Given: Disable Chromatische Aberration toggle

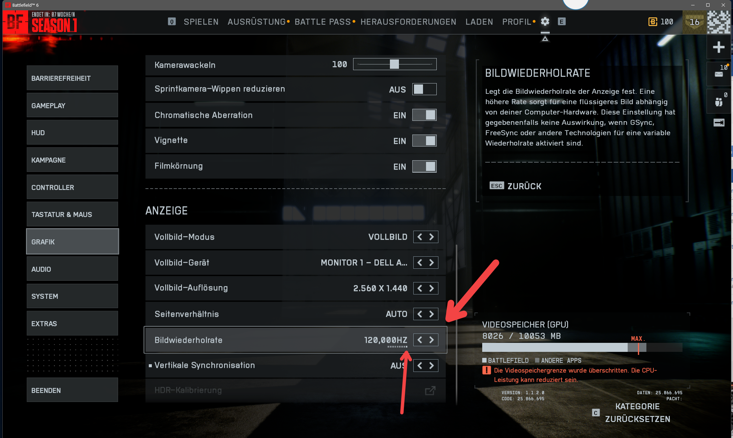Looking at the screenshot, I should pos(424,115).
